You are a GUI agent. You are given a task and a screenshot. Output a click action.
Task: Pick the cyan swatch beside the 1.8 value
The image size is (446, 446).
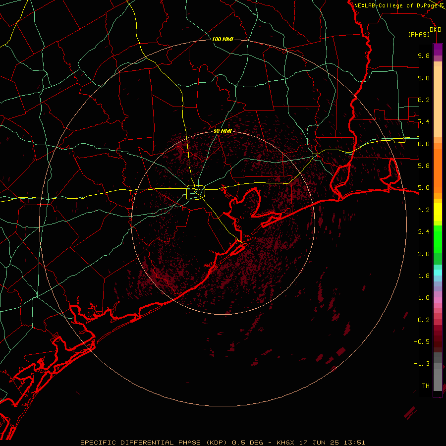[438, 273]
